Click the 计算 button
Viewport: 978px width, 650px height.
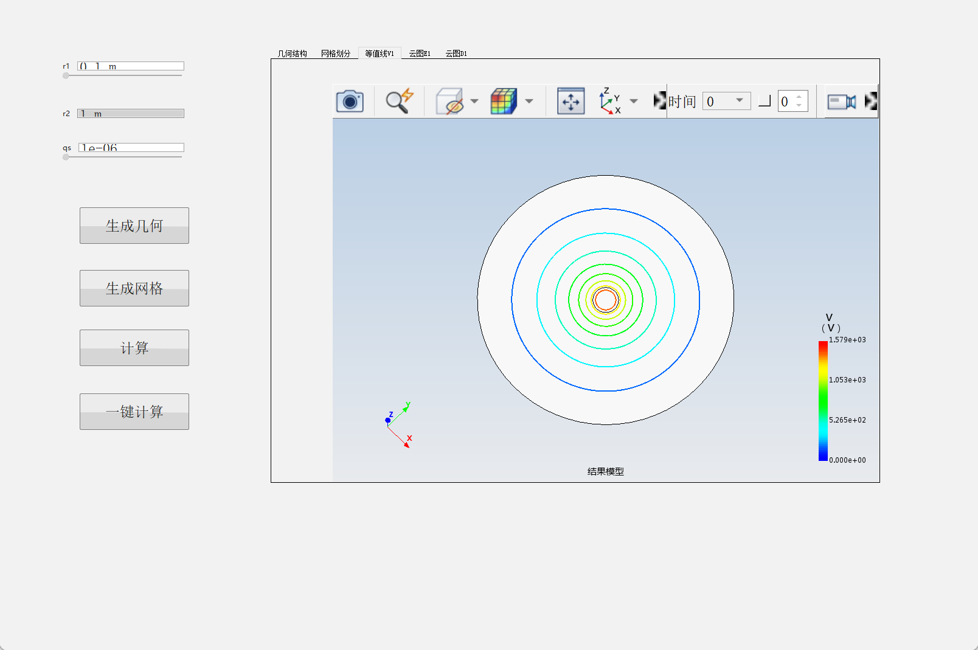coord(134,348)
